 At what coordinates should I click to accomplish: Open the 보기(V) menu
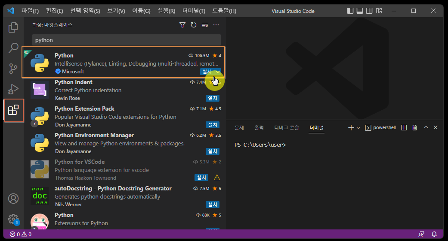pyautogui.click(x=116, y=11)
